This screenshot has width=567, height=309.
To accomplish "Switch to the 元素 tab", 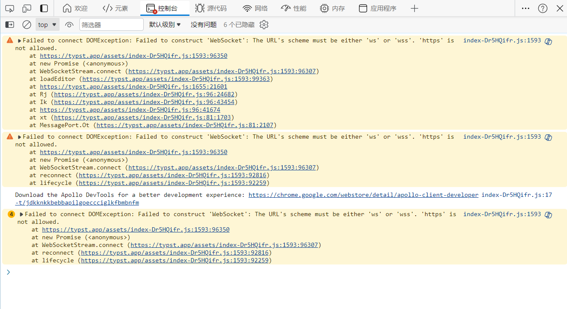I will 115,8.
